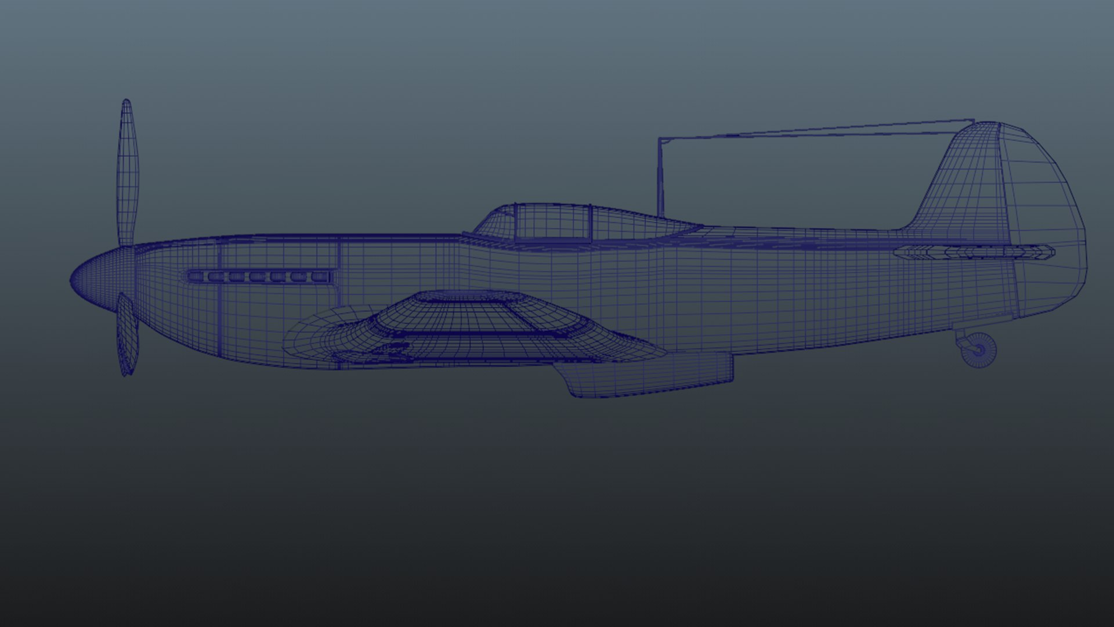Select the engine exhaust stacks row
Viewport: 1114px width, 627px height.
[x=260, y=277]
